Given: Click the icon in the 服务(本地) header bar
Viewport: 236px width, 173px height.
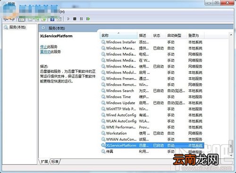Looking at the screenshot, I should pyautogui.click(x=43, y=28).
